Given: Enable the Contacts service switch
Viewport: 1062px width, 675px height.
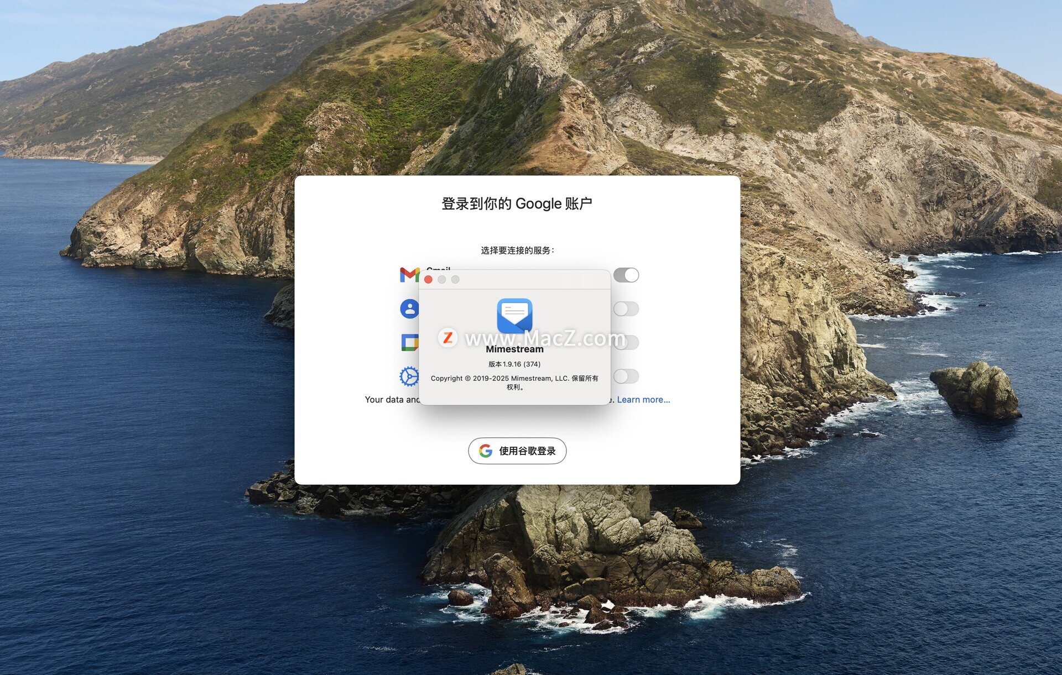Looking at the screenshot, I should [626, 308].
